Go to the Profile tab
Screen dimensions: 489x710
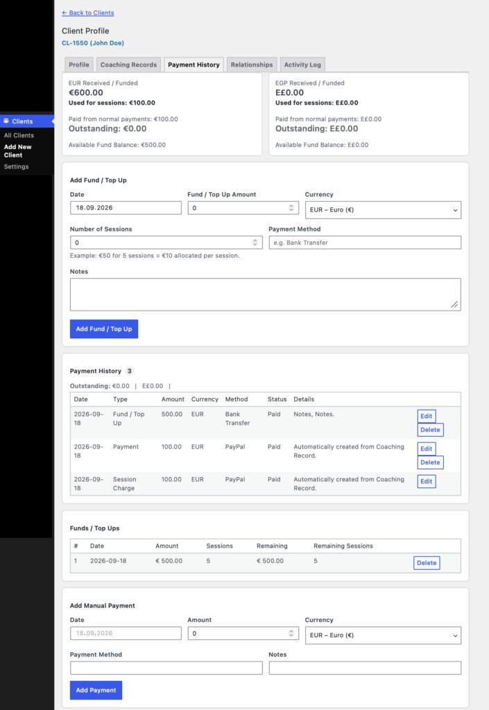(79, 64)
